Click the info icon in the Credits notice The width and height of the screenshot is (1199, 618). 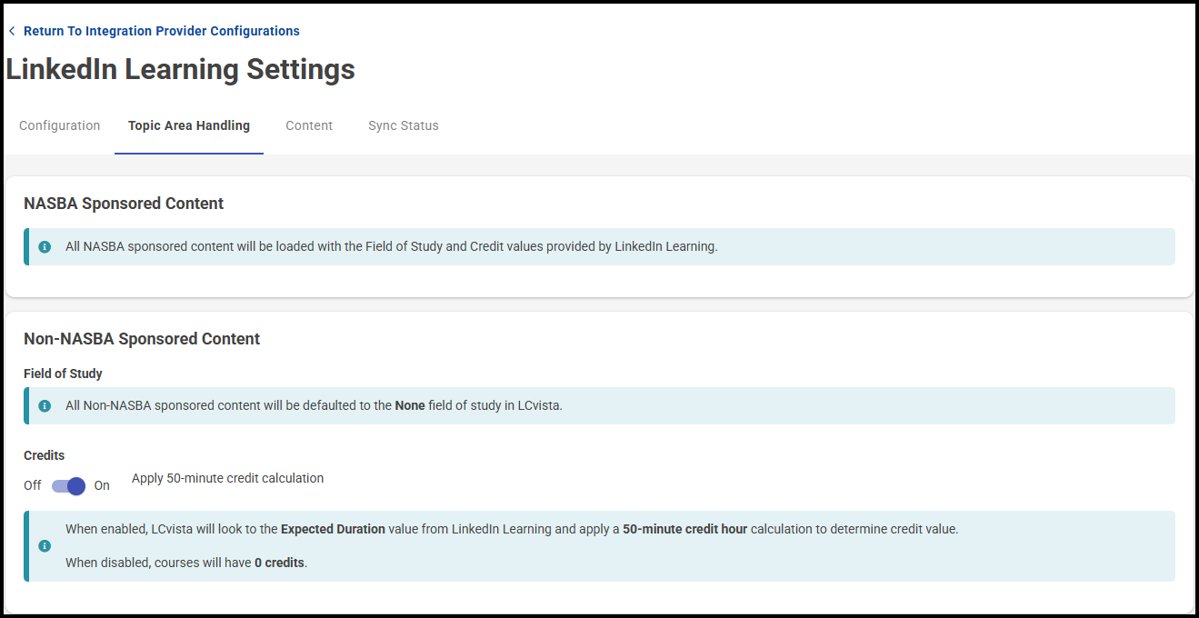(45, 546)
